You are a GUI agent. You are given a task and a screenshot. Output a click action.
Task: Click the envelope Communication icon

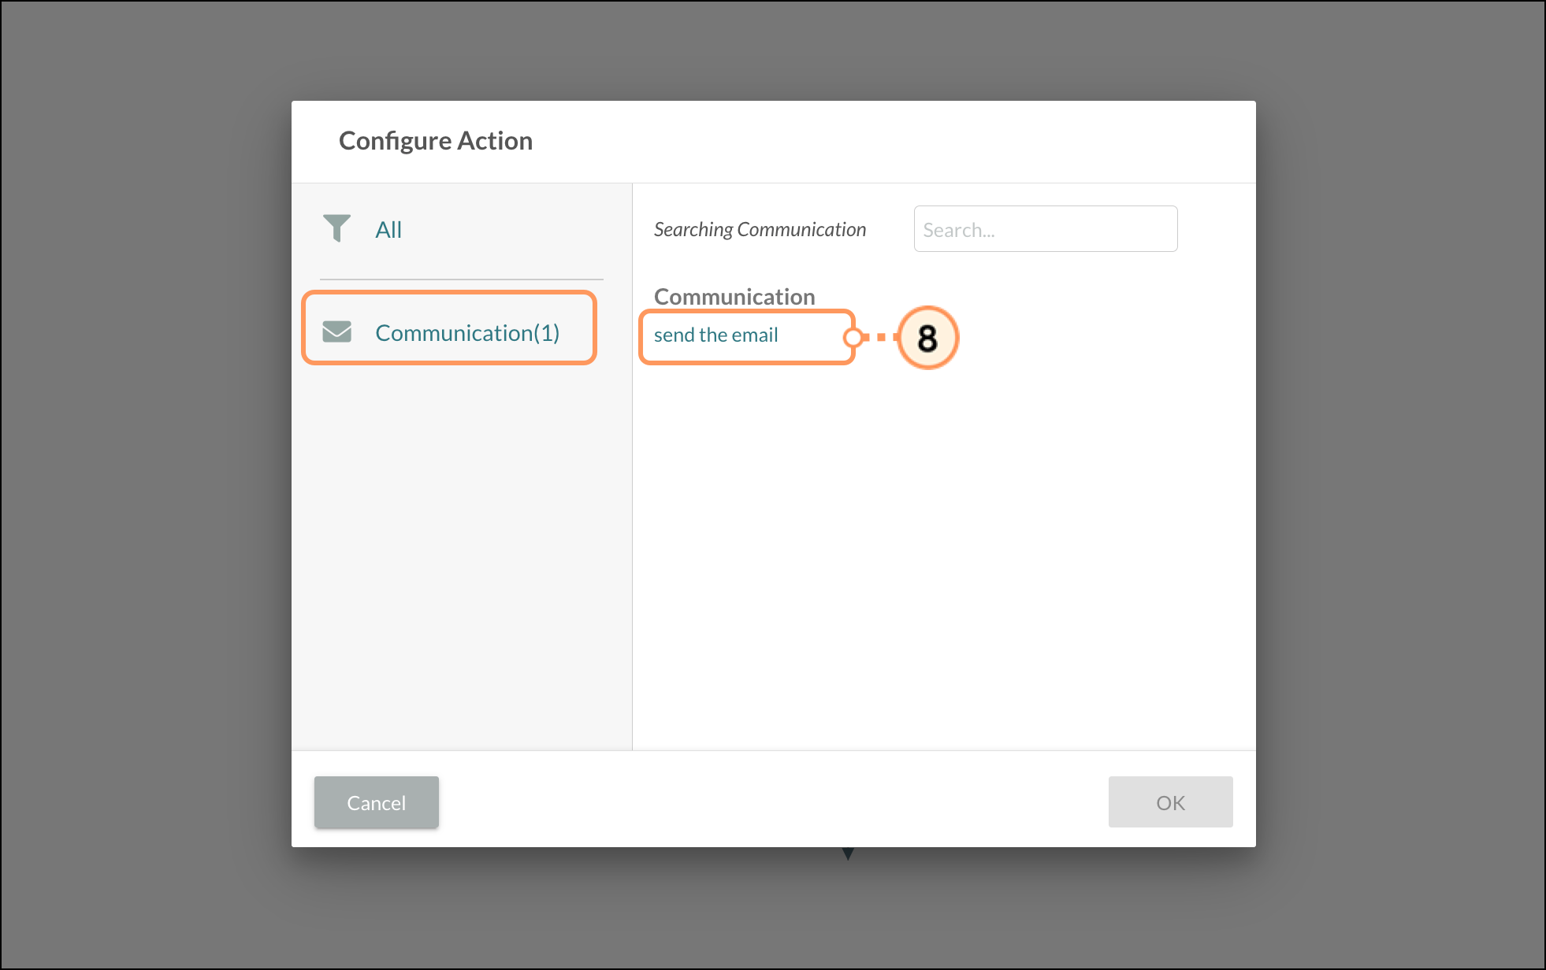pyautogui.click(x=336, y=331)
